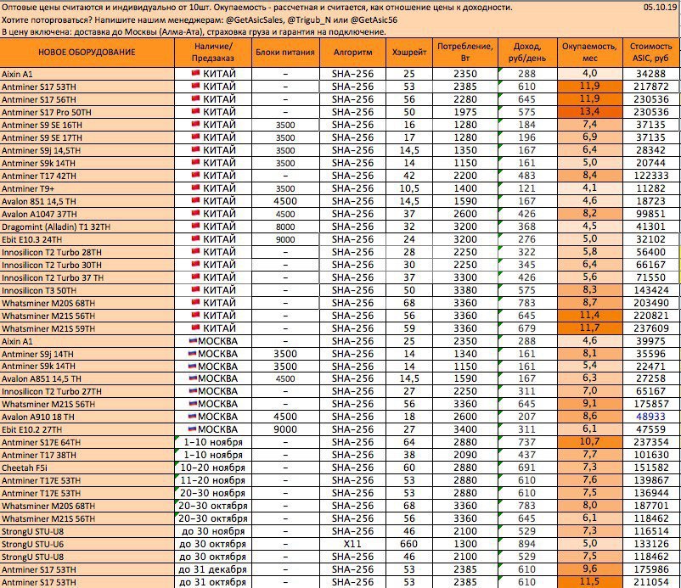681x588 pixels.
Task: Click the 'до 31 октября' availability cell
Action: tap(213, 582)
